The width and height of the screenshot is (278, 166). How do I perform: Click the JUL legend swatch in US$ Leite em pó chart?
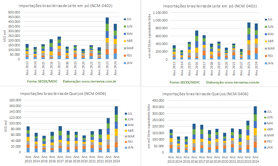coord(125,19)
